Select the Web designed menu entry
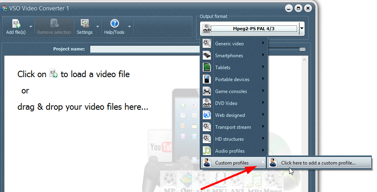Viewport: 377px width, 192px height. (x=234, y=115)
